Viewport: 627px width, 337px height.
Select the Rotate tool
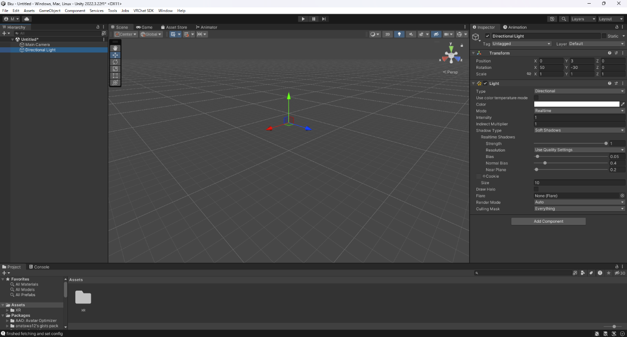tap(115, 62)
